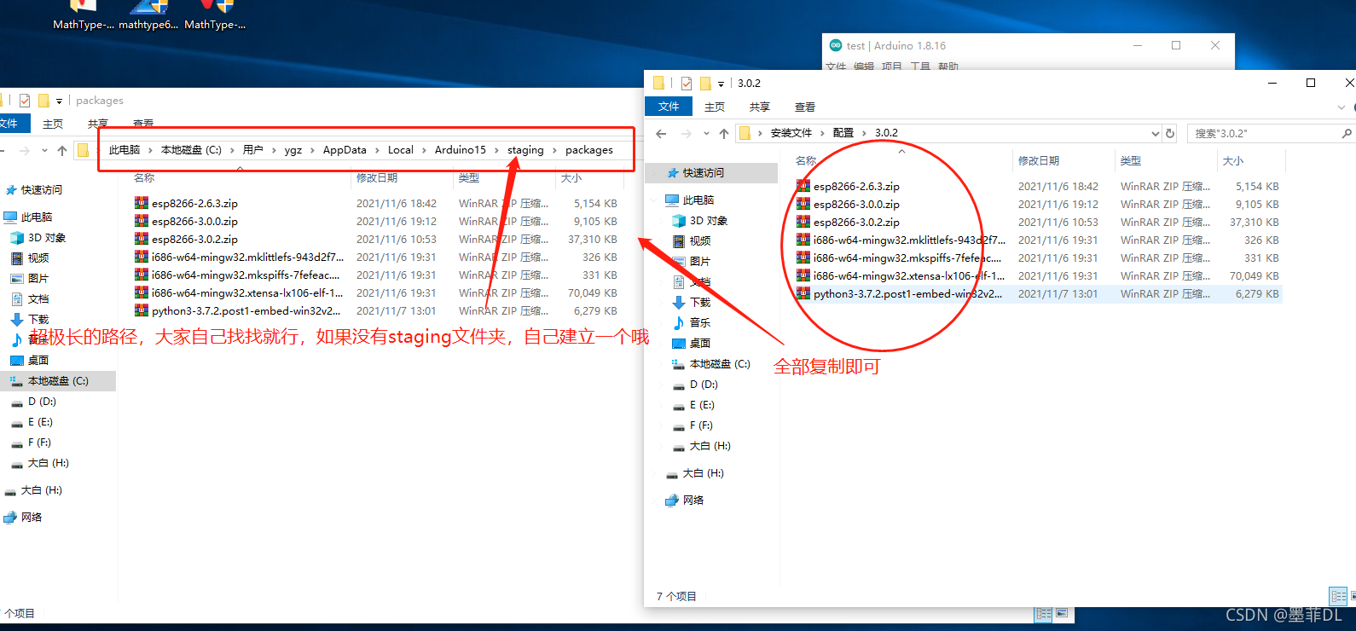
Task: Go up one folder level in the 3.0.2 window
Action: pyautogui.click(x=724, y=133)
